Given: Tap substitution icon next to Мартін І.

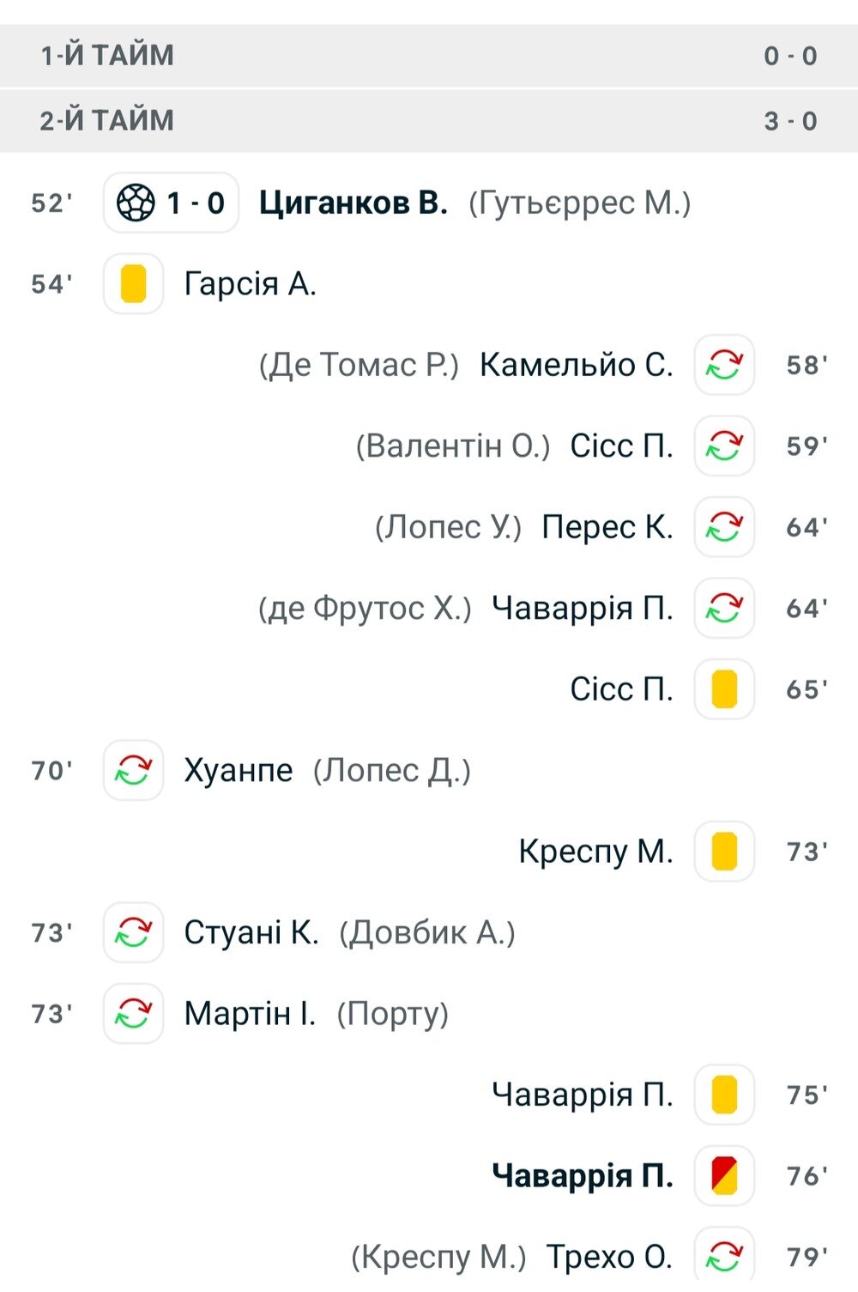Looking at the screenshot, I should (x=133, y=1014).
